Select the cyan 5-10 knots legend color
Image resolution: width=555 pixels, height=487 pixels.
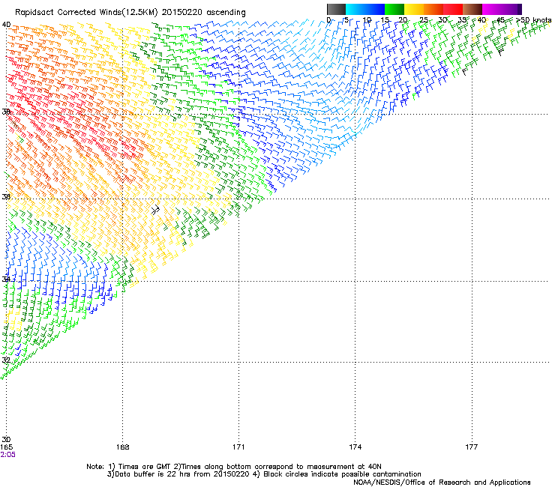[x=355, y=9]
